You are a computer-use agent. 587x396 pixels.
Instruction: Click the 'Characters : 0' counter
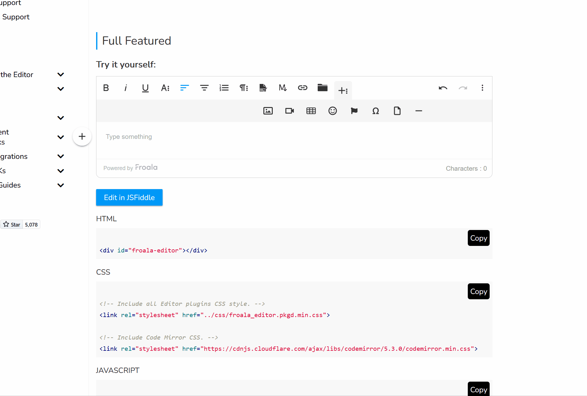466,169
